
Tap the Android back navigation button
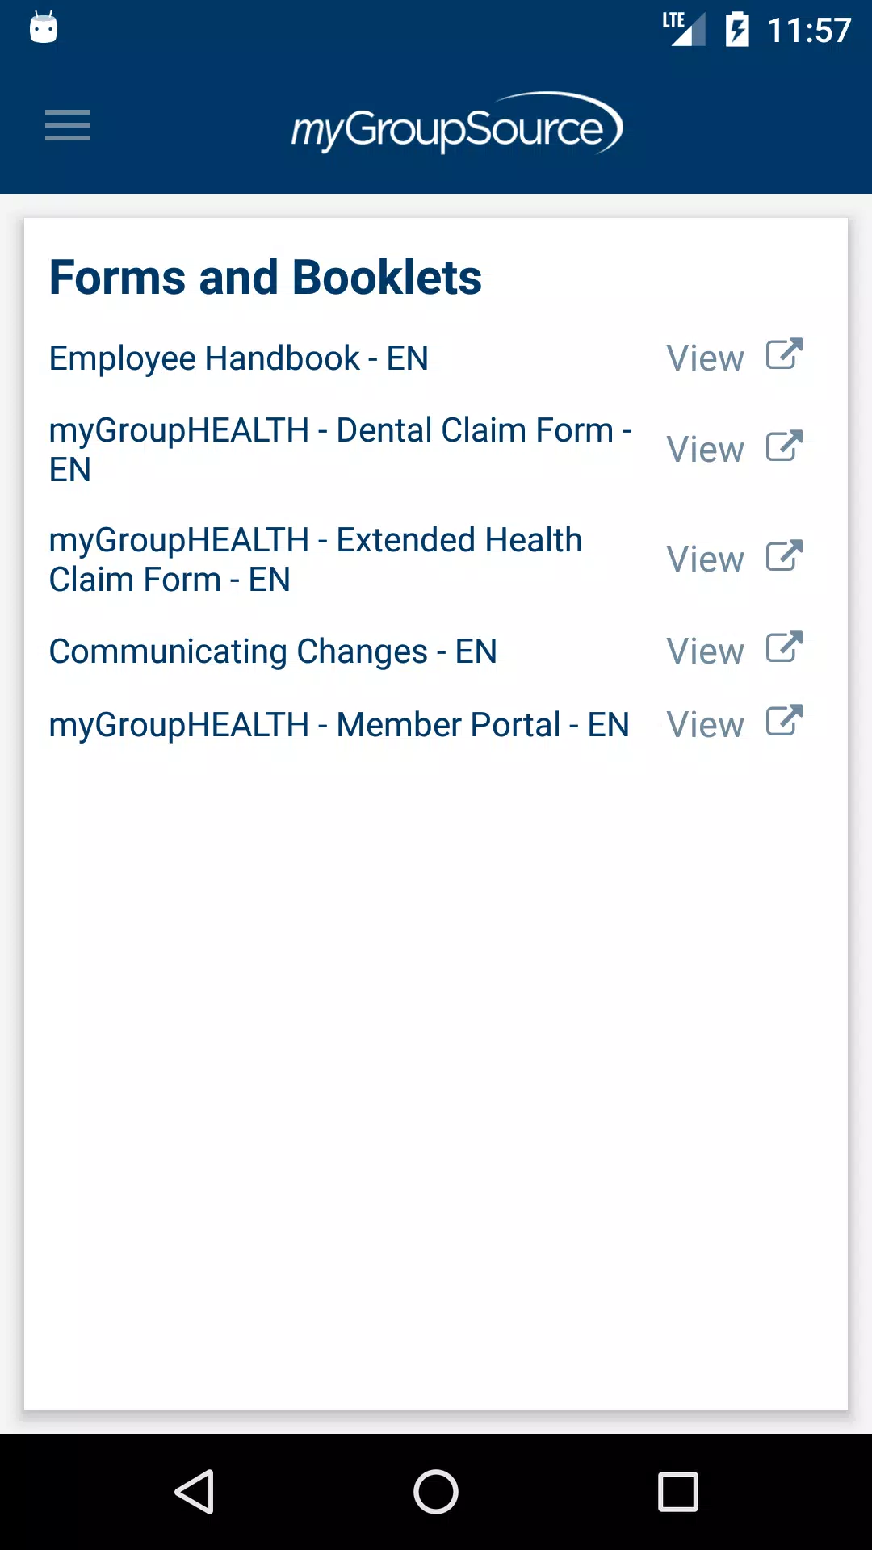coord(195,1491)
